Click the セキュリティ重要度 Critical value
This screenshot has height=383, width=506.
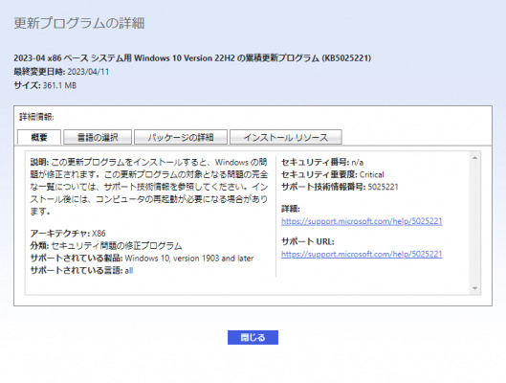372,174
